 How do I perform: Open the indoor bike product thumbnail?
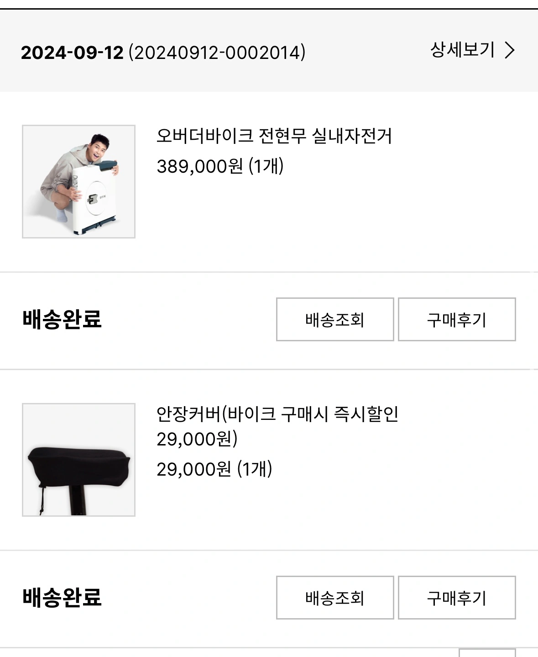point(78,181)
